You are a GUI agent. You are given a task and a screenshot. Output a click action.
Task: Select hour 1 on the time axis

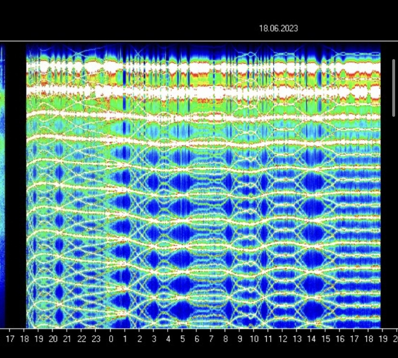125,339
